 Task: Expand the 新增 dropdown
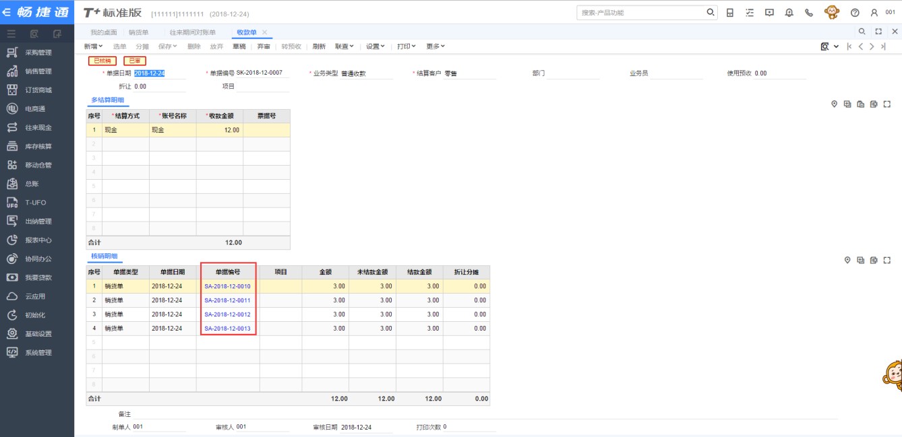(x=93, y=46)
